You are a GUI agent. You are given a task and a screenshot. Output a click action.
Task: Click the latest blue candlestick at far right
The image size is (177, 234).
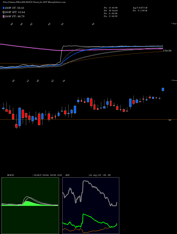(163, 89)
